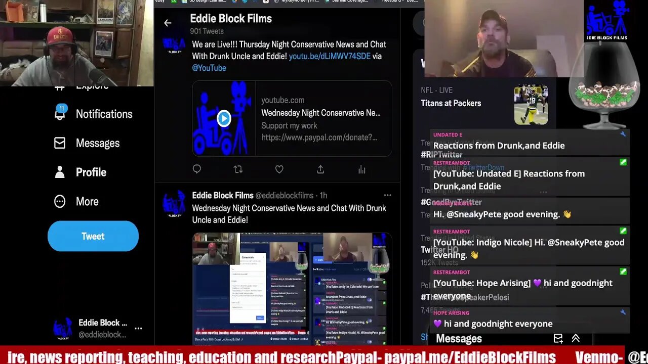View analytics of We are Live tweet
648x364 pixels.
[361, 169]
